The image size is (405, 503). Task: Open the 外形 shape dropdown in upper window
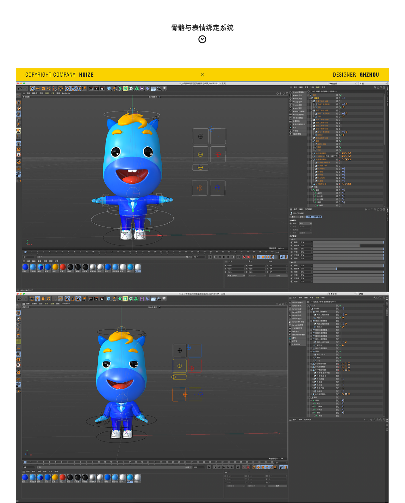(x=306, y=224)
